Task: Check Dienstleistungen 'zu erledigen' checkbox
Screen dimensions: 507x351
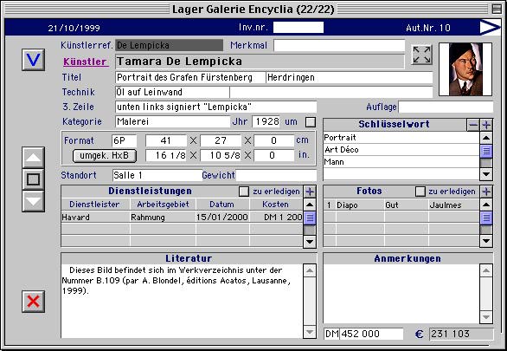Action: click(x=244, y=192)
